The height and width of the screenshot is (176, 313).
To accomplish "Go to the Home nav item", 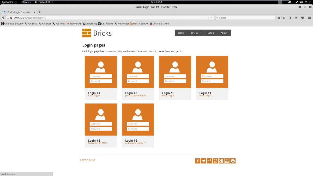I will (181, 33).
